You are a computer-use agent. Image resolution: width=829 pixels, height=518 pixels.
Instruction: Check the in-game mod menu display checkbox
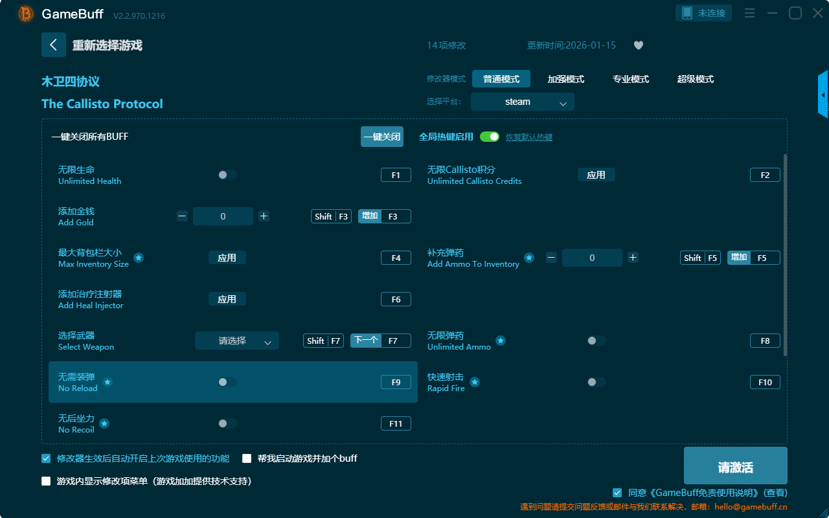pyautogui.click(x=46, y=481)
